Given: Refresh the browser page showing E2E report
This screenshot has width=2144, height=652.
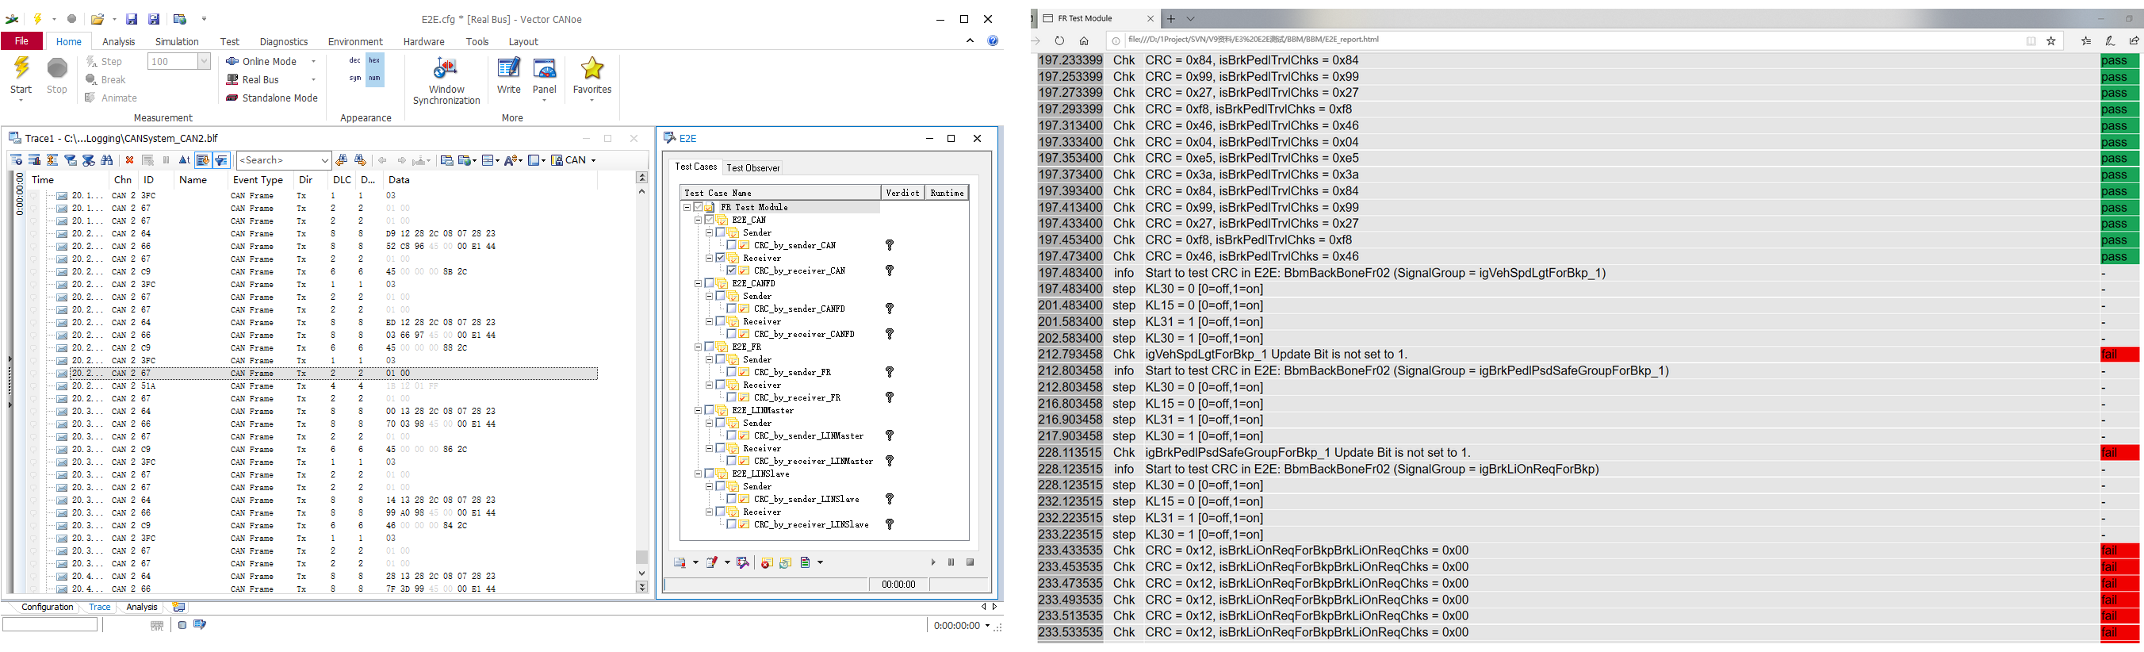Looking at the screenshot, I should click(1059, 40).
